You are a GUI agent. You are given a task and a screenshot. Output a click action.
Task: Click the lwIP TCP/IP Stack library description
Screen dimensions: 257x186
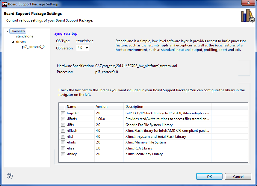coord(167,113)
